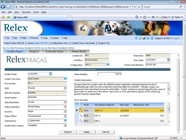Click the wrench icon for row 0503
The width and height of the screenshot is (186, 140).
click(81, 110)
